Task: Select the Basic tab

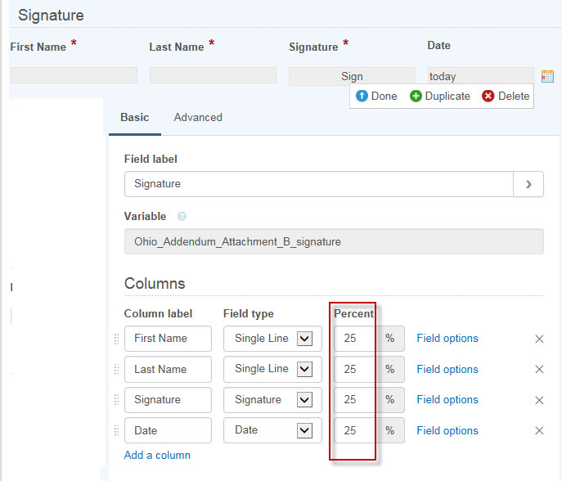Action: 135,117
